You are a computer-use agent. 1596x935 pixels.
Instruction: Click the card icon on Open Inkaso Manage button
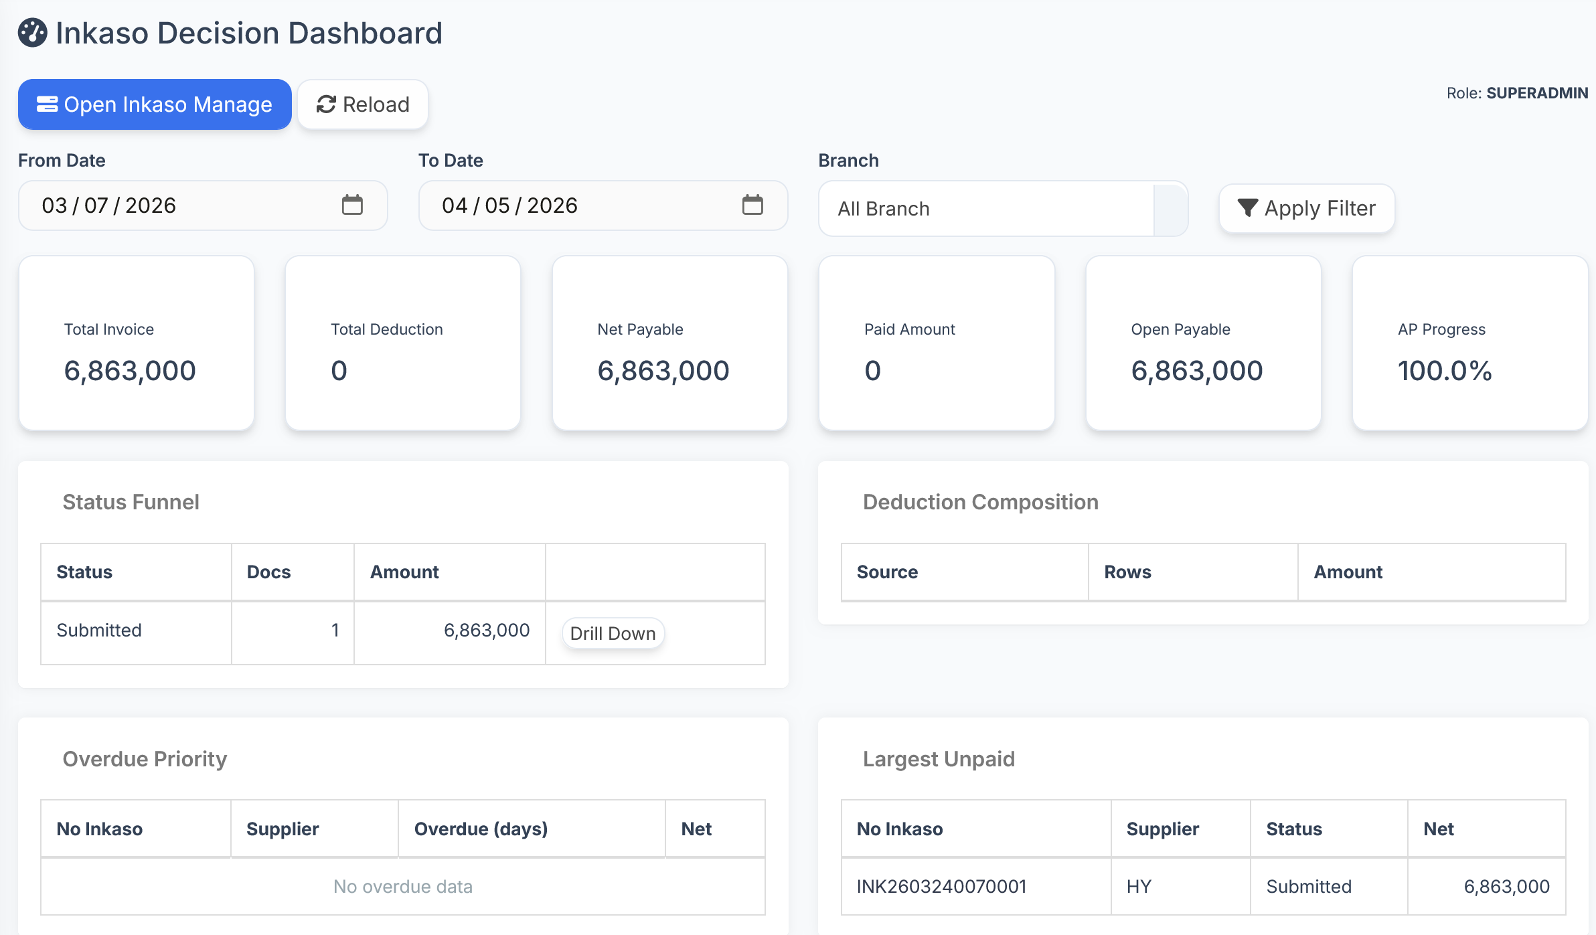click(x=47, y=104)
